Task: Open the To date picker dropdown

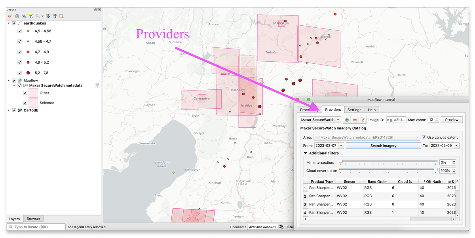Action: [457, 145]
